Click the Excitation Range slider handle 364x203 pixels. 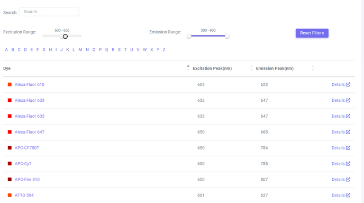(65, 36)
